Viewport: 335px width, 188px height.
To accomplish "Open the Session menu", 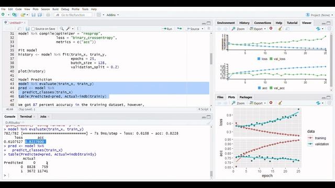I will tap(46, 9).
